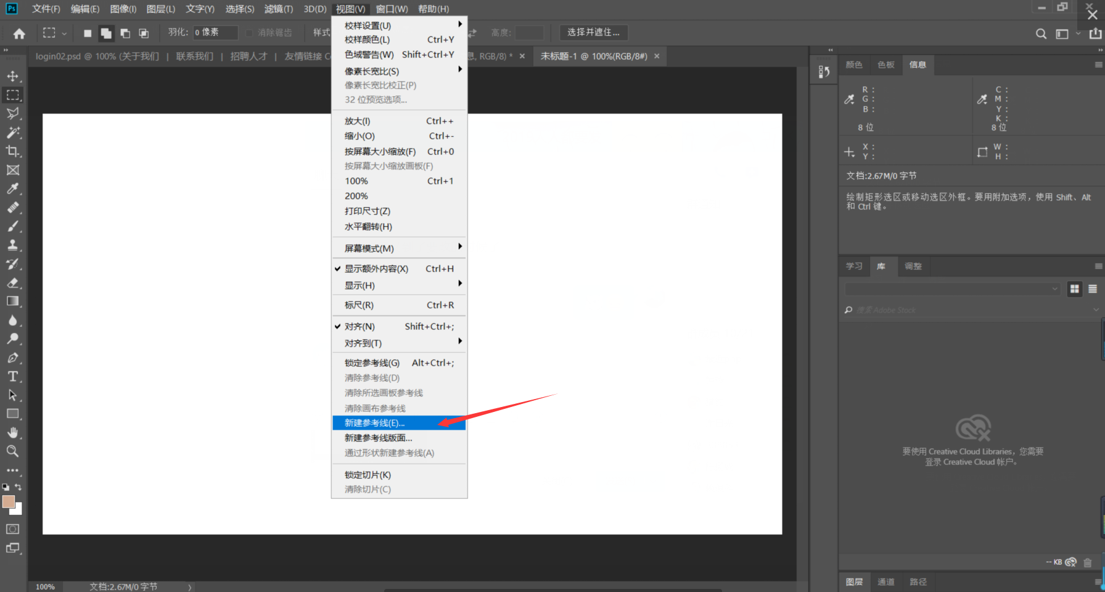
Task: Choose 按屏幕大小缩放(F) in View menu
Action: point(399,152)
